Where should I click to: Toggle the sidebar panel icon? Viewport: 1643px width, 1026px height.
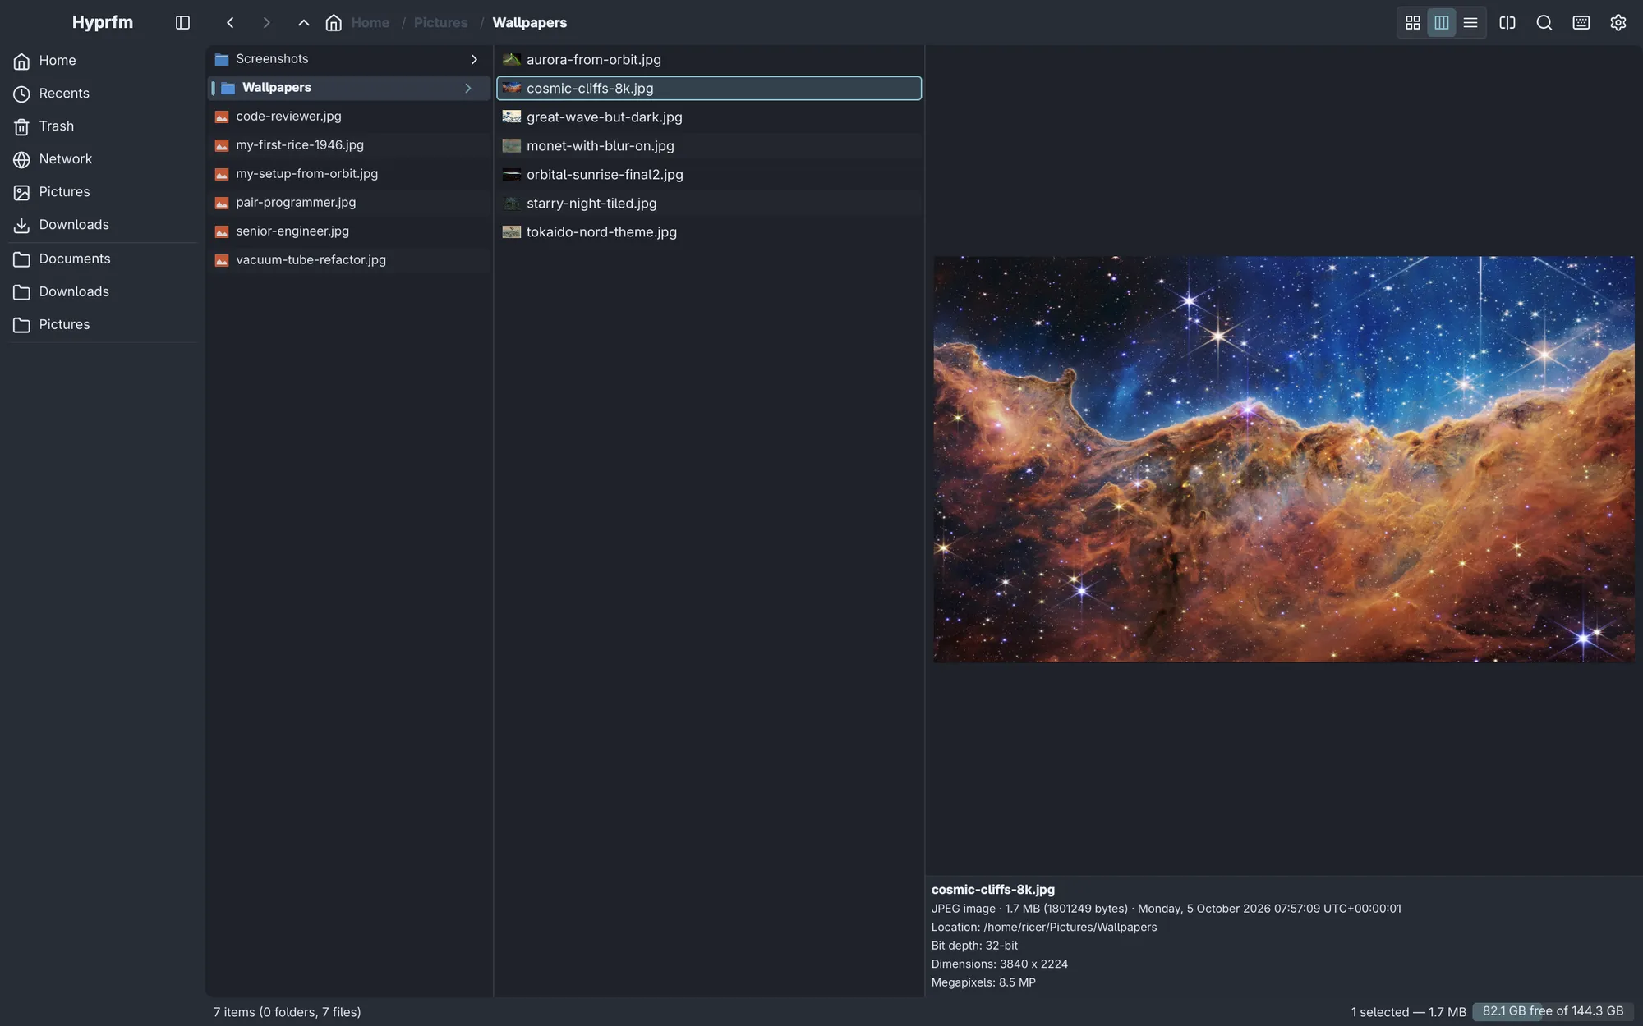point(182,23)
